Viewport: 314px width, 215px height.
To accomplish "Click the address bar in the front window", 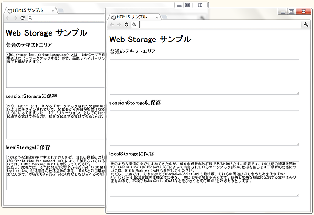I will [220, 25].
